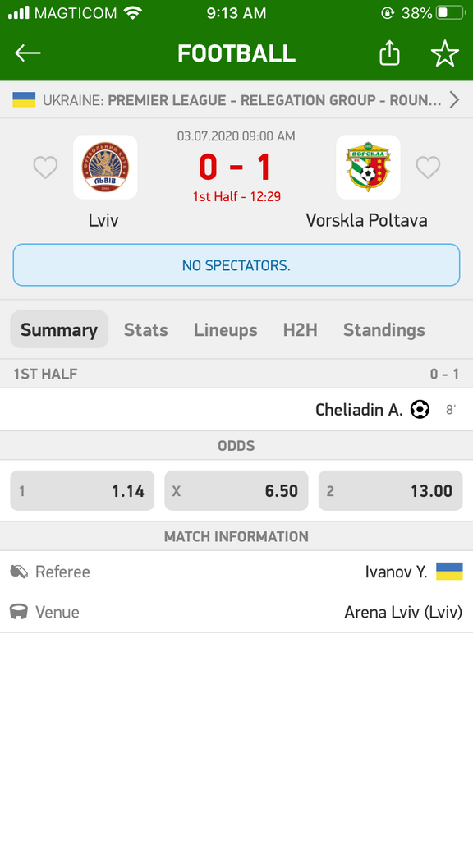Open Premier League Relegation Group row
Viewport: 473px width, 841px height.
tap(236, 99)
